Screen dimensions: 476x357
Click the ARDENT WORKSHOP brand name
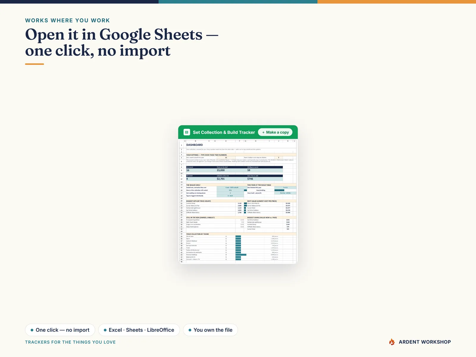point(425,342)
